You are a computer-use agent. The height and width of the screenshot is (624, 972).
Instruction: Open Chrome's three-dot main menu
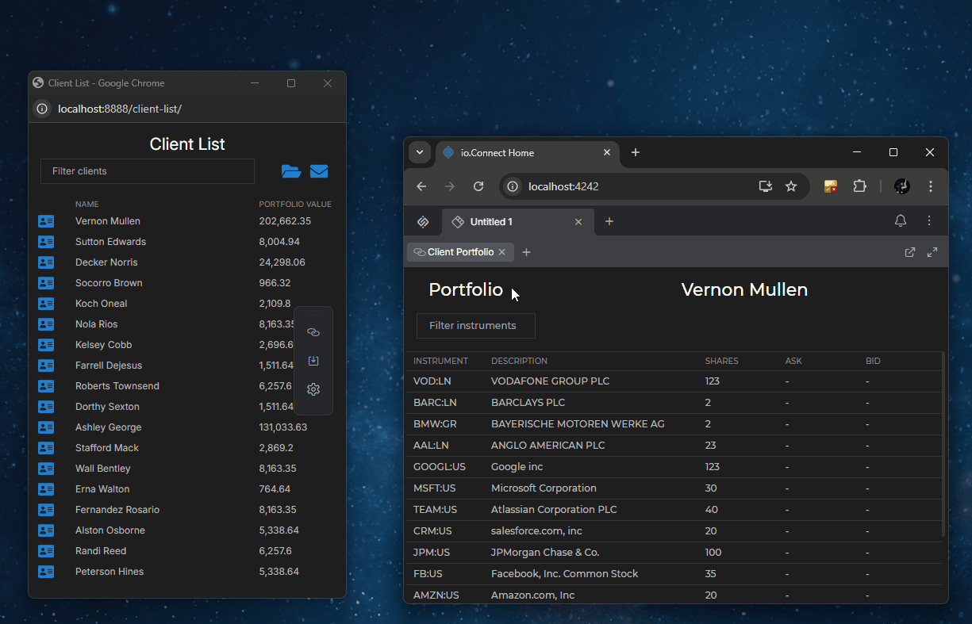(931, 186)
